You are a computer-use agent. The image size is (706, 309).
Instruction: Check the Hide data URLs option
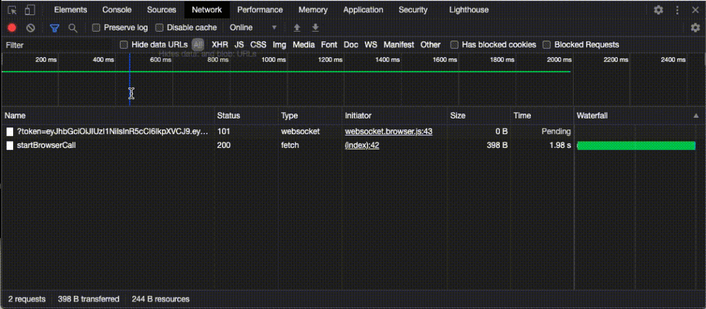[x=124, y=45]
